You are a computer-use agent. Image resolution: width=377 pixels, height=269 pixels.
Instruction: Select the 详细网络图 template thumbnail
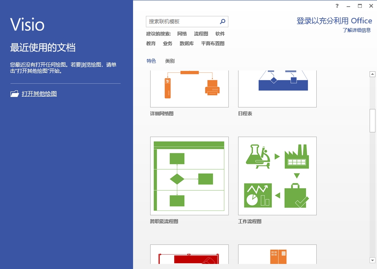tap(189, 89)
